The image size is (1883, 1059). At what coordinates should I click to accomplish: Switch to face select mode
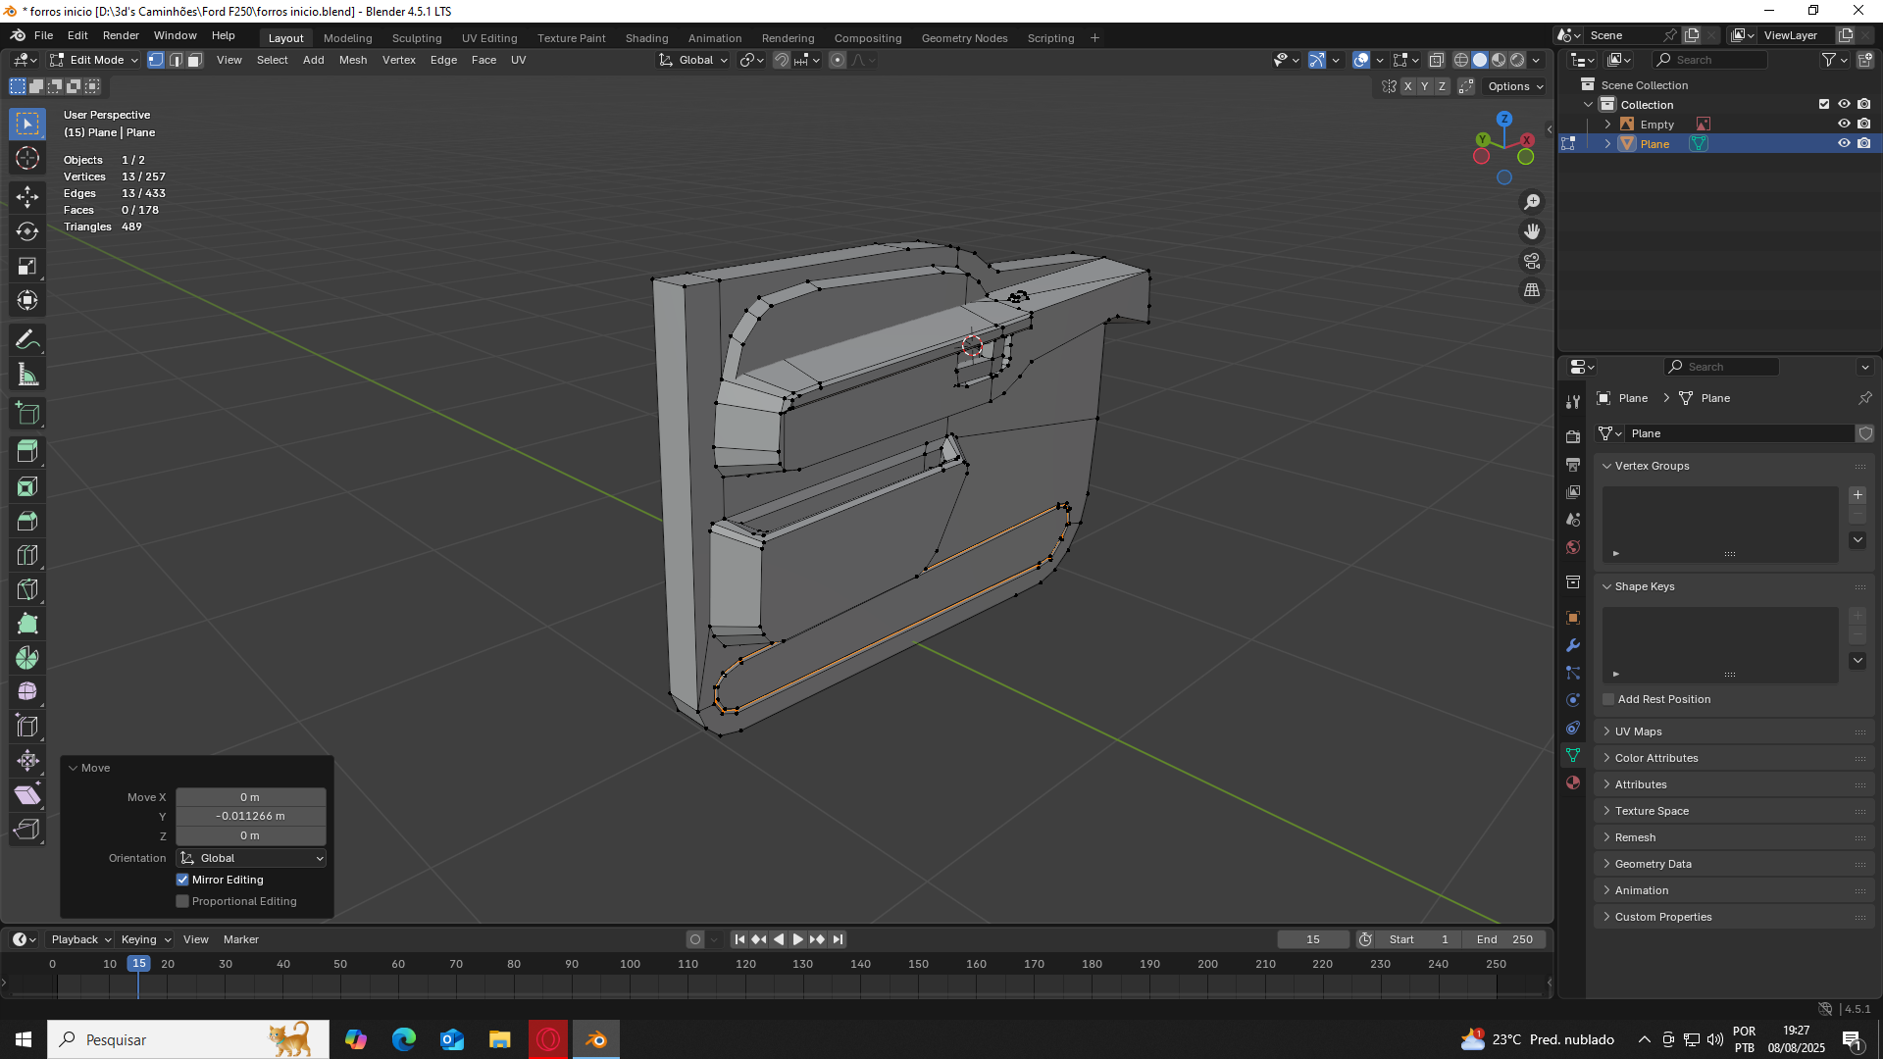click(x=194, y=60)
